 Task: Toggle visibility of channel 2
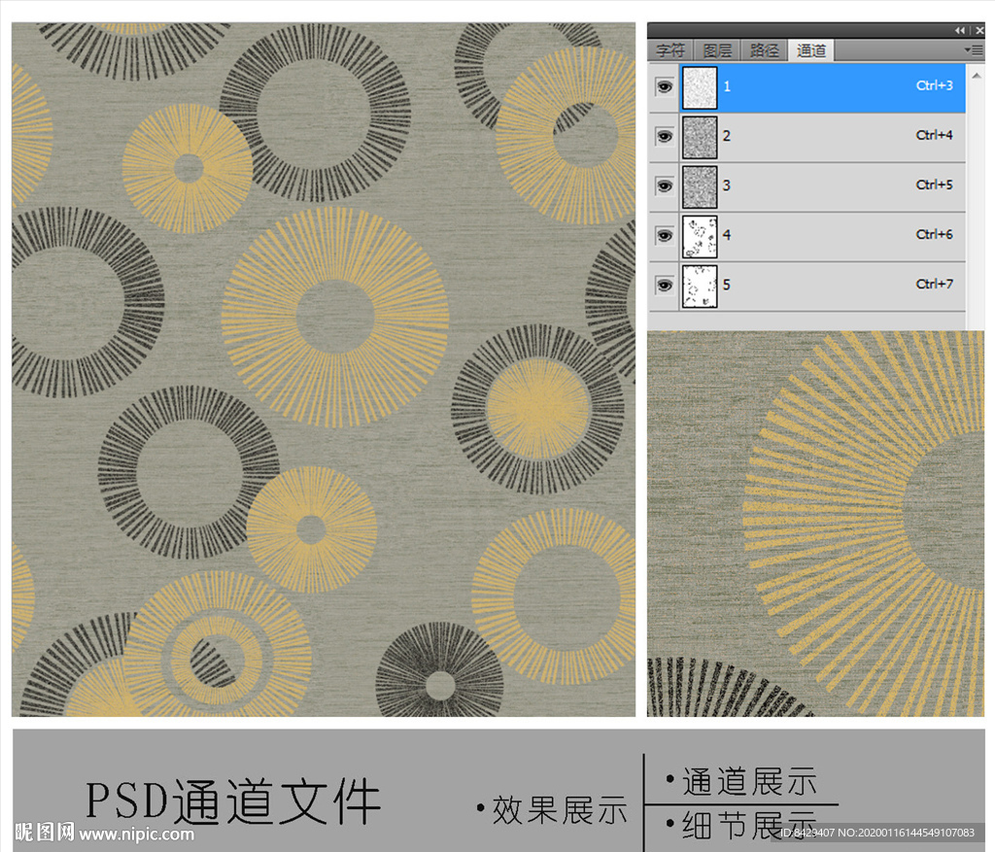(665, 136)
